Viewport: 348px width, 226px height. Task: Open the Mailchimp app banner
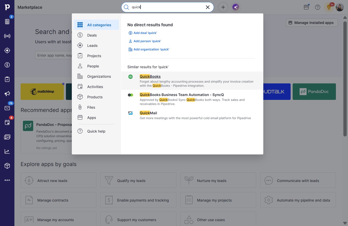pos(42,92)
